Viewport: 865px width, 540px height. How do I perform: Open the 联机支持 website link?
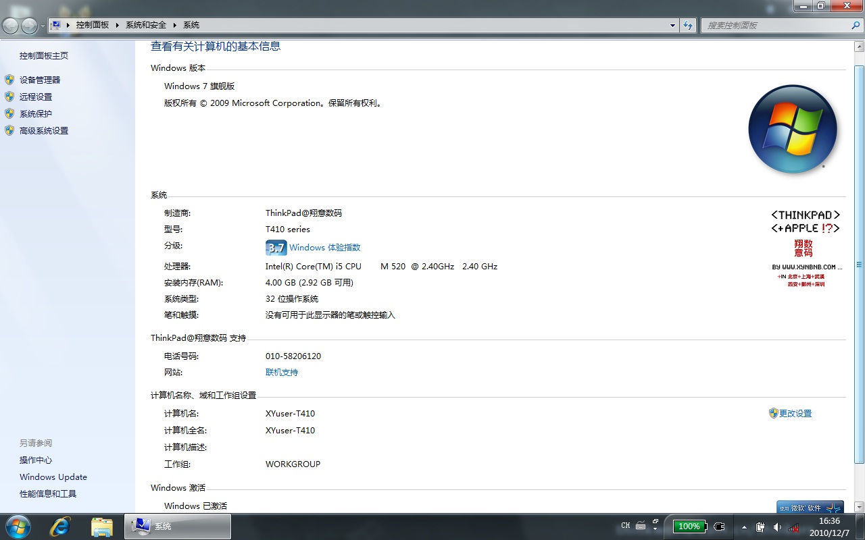(282, 373)
